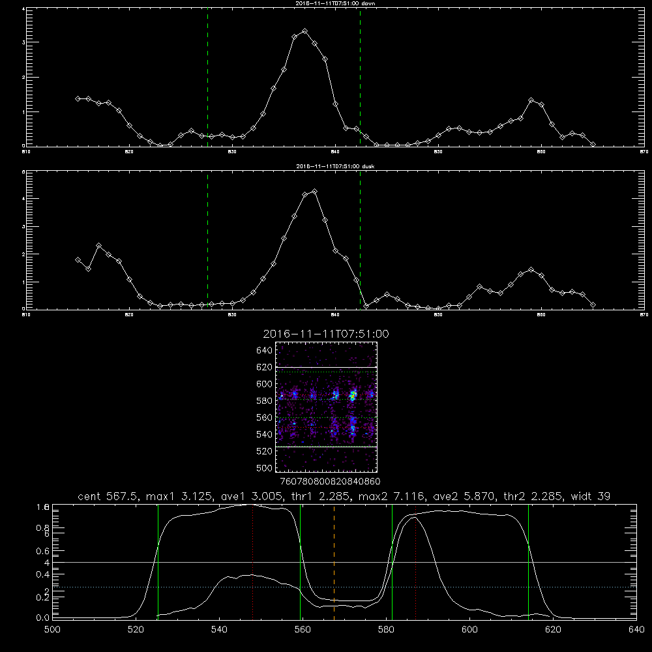
Task: Click the '520' label on the bottom plot x-axis
Action: tap(136, 630)
